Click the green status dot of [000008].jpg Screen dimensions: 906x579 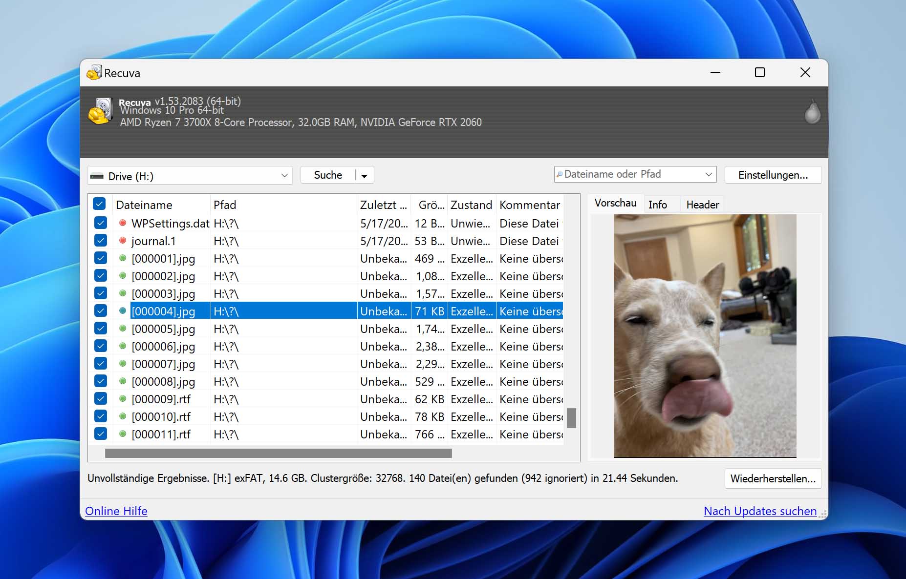click(x=123, y=381)
